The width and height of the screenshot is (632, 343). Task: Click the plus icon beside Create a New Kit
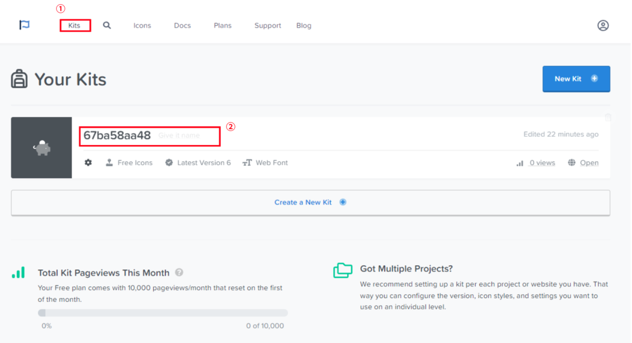coord(343,202)
